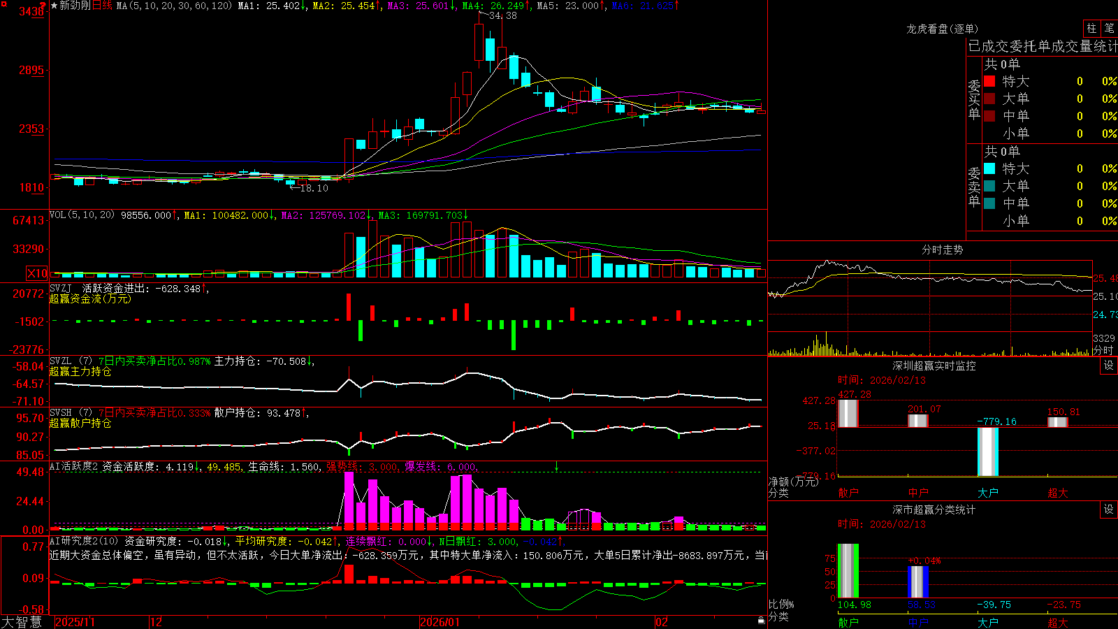Select the 02 month marker on the date axis
The height and width of the screenshot is (629, 1118).
[661, 622]
